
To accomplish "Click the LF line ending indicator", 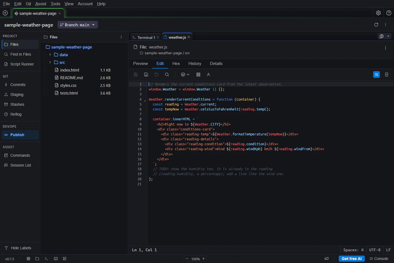I will pyautogui.click(x=388, y=250).
